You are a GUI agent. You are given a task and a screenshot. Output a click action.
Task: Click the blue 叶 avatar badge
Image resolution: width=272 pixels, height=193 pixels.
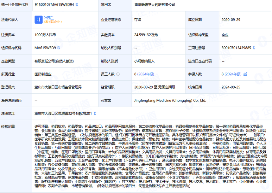[39, 20]
